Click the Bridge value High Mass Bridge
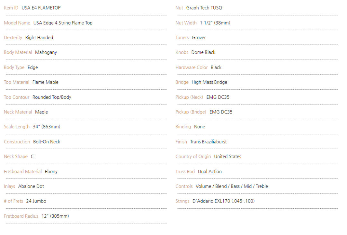The image size is (347, 235). (x=209, y=82)
